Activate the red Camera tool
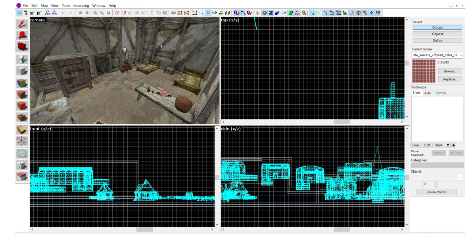 [x=21, y=47]
